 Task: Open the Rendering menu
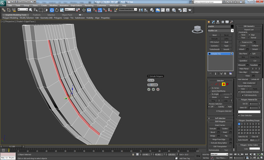[89, 5]
